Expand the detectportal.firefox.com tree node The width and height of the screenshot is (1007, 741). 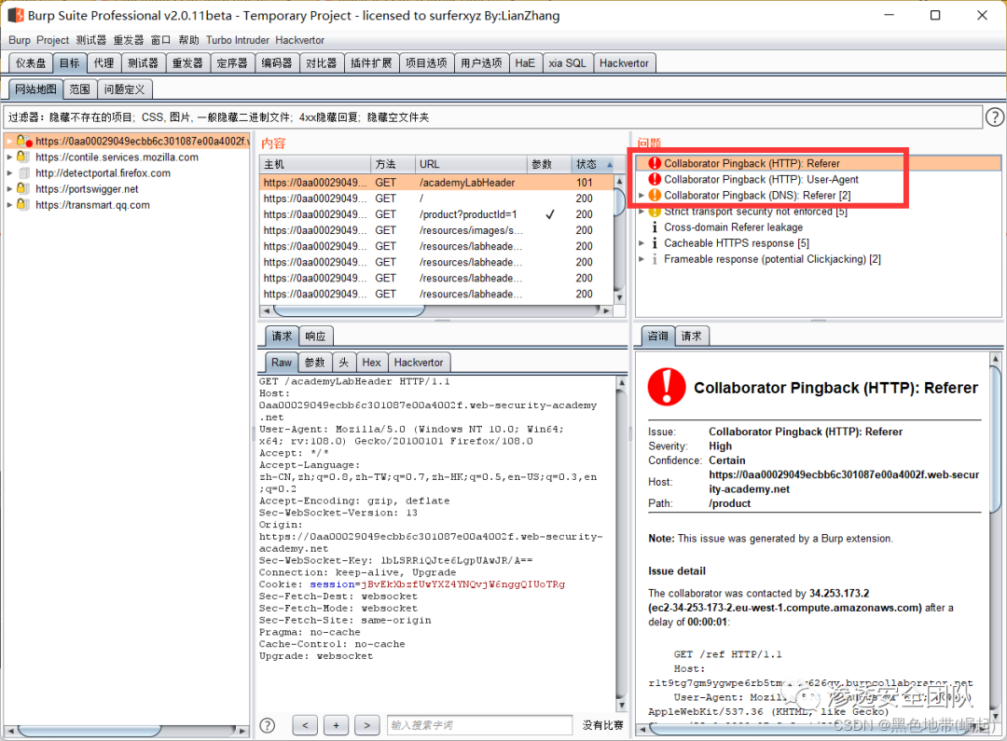(9, 172)
